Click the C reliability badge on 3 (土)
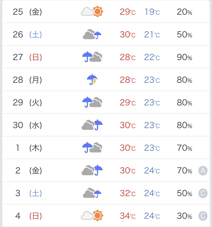This screenshot has width=212, height=227. click(203, 193)
